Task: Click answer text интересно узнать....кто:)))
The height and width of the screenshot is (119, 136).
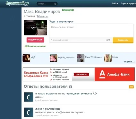Action: (x=60, y=112)
